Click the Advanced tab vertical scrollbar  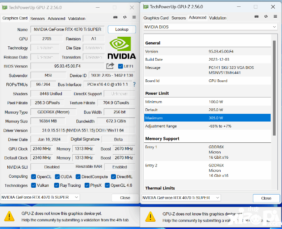[x=274, y=88]
